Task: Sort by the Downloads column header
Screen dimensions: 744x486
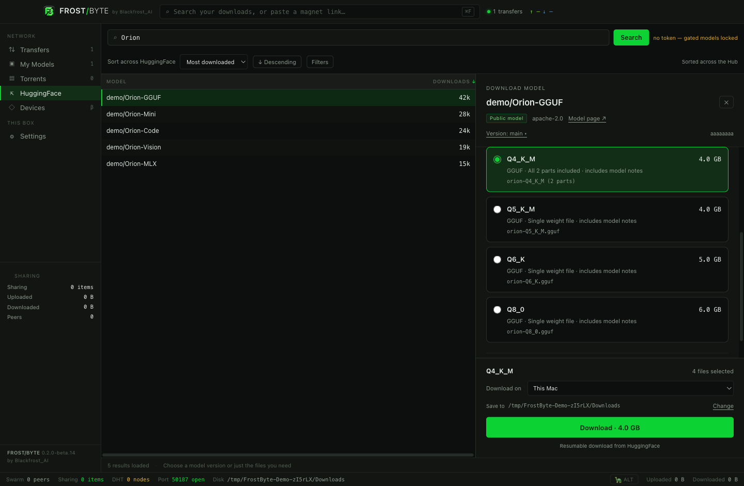Action: [x=454, y=82]
